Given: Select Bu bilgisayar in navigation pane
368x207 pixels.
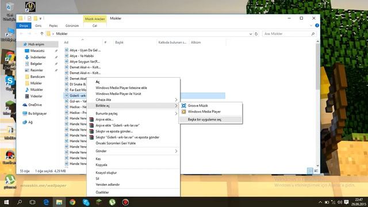Looking at the screenshot, I should pos(37,114).
